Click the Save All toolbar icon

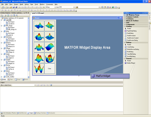pyautogui.click(x=16, y=7)
